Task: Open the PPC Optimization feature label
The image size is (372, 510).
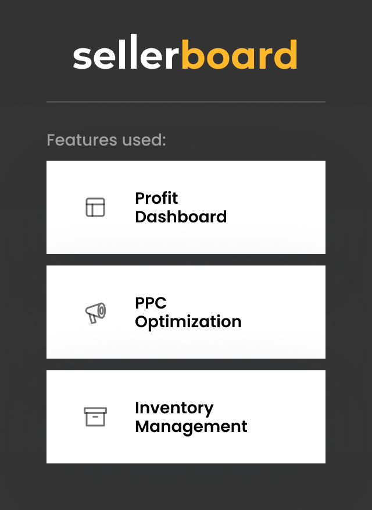Action: coord(188,312)
